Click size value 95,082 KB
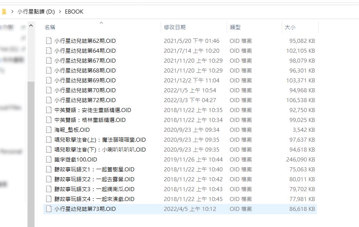Screen dimensions: 359x227 [x=302, y=41]
